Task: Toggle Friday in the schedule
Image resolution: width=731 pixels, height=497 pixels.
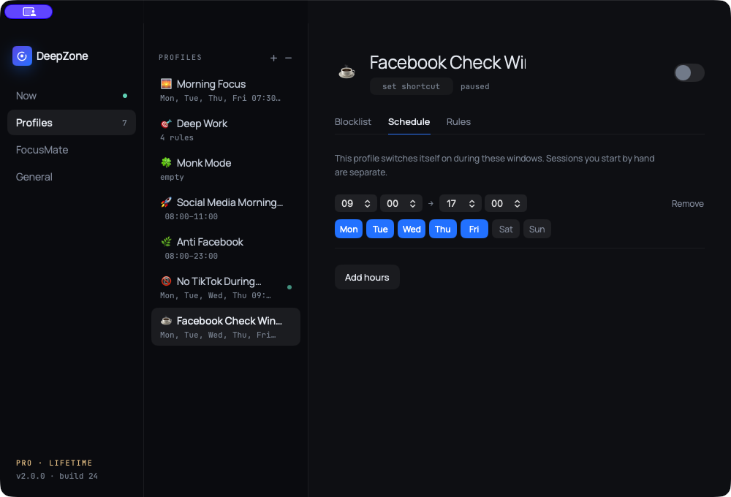Action: pyautogui.click(x=474, y=229)
